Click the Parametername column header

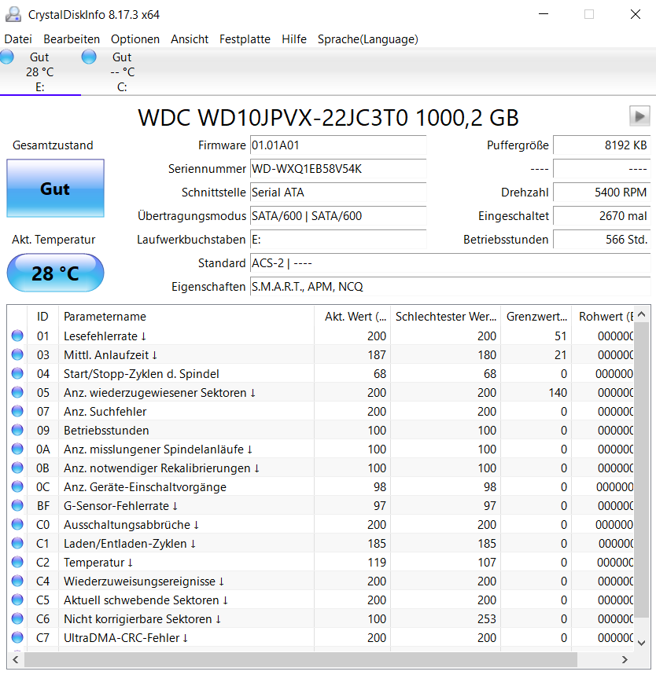coord(186,317)
